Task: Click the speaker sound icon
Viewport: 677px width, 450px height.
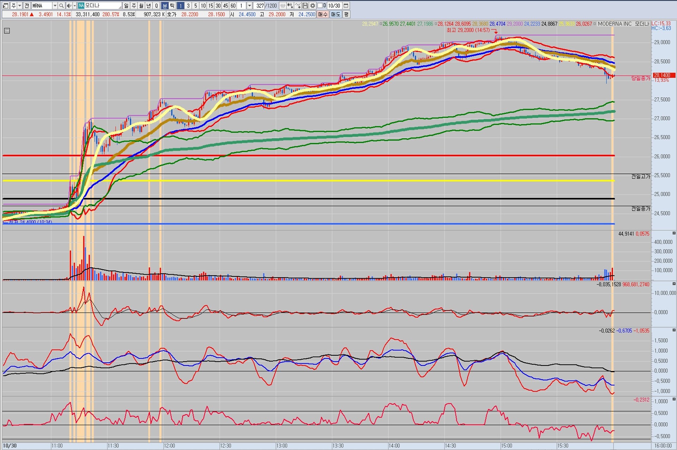Action: pyautogui.click(x=69, y=6)
